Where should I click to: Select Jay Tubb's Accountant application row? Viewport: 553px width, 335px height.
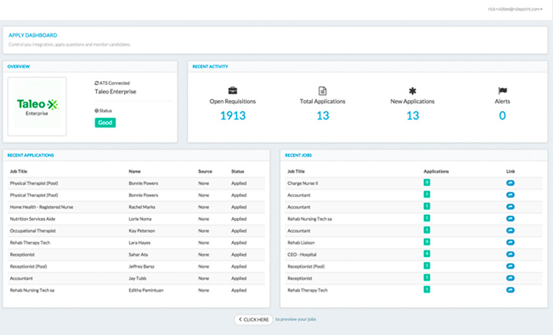click(133, 278)
